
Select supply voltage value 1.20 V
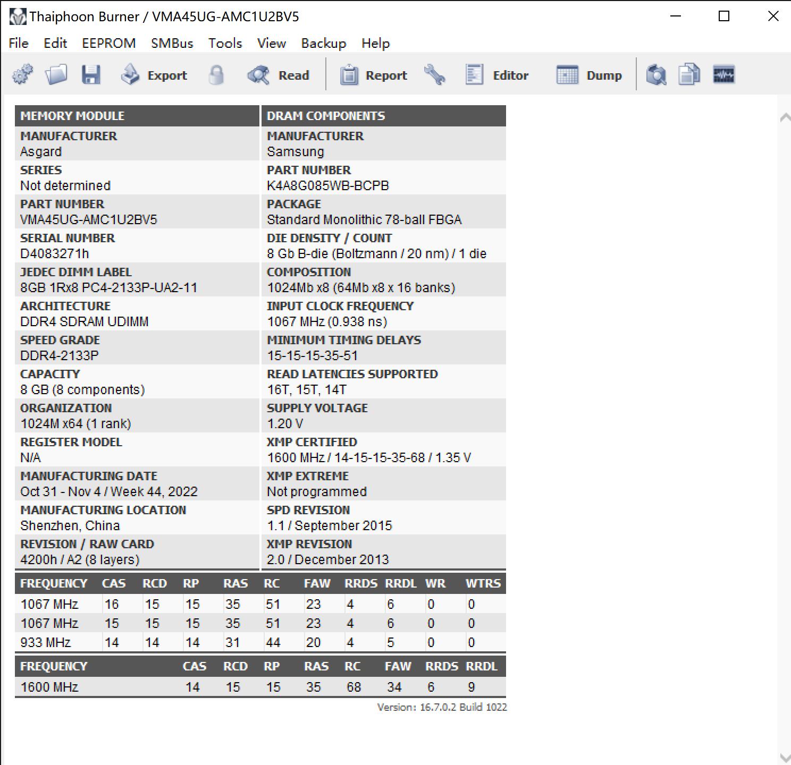tap(285, 423)
